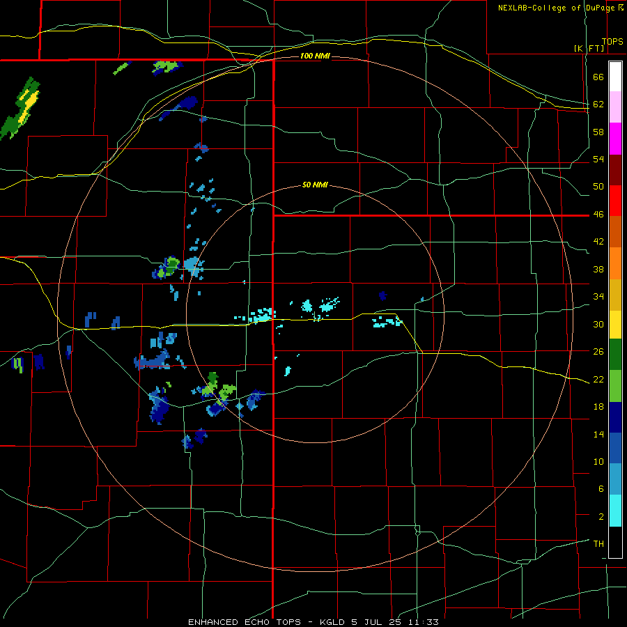
Task: Select the dark green legend swatch
Action: 615,355
